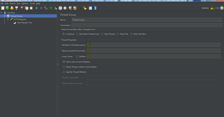Save the test plan with disk icon

point(17,8)
